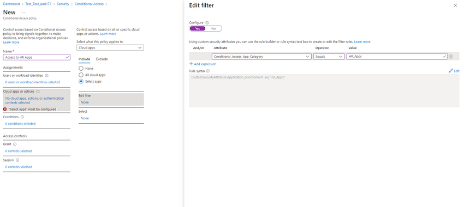Viewport: 464px width, 207px height.
Task: Open the info icon beside Configure
Action: [x=207, y=22]
